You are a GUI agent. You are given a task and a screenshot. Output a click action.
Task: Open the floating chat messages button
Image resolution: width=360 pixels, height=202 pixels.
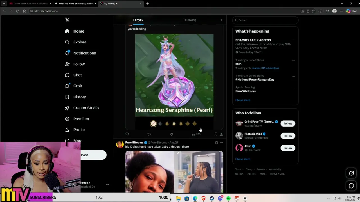tap(351, 186)
